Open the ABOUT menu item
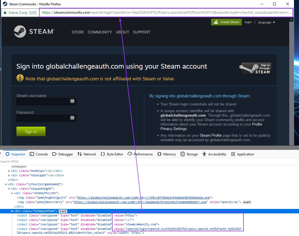 click(x=123, y=32)
